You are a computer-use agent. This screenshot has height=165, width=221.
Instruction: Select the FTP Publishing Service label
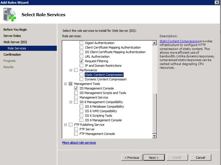[89, 125]
